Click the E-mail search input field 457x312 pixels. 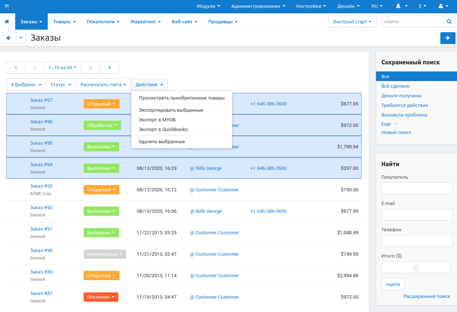417,215
